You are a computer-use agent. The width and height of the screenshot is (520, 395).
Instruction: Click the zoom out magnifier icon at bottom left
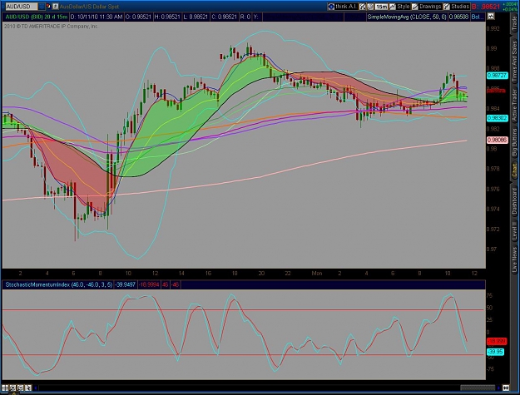click(20, 388)
